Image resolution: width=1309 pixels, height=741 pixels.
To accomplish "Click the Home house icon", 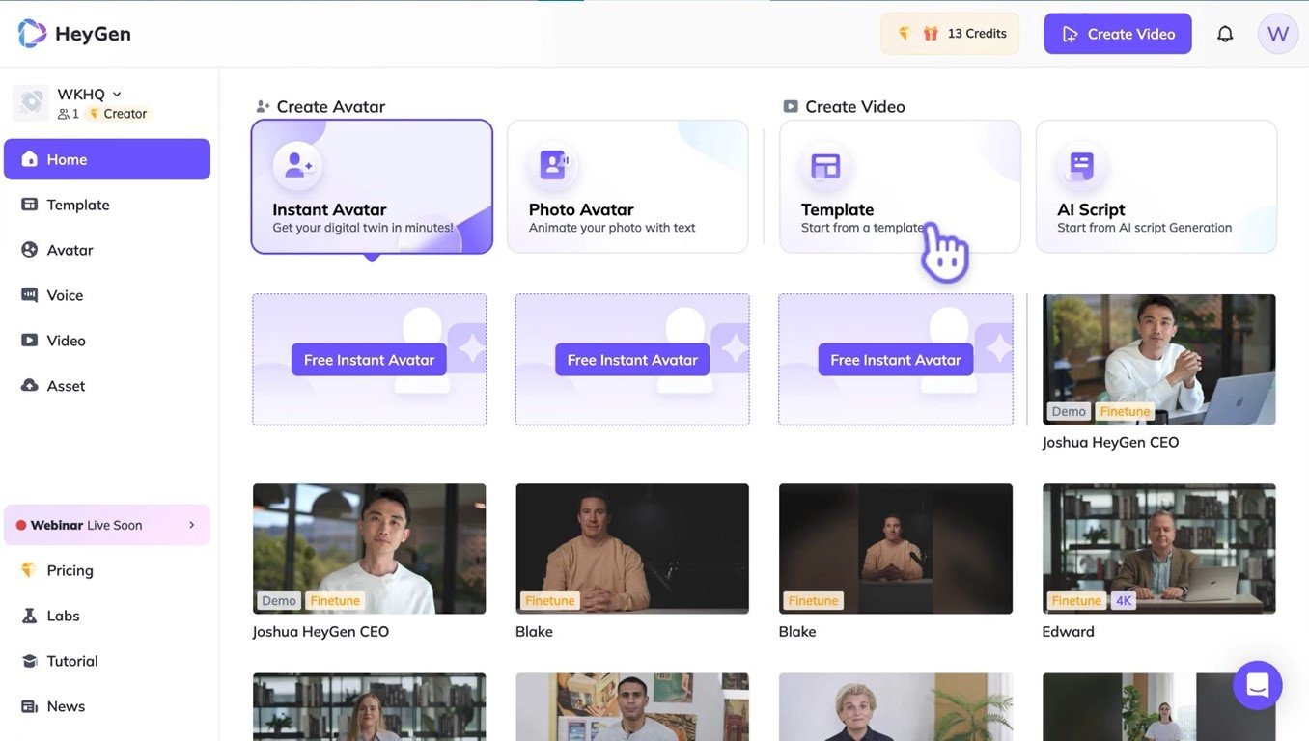I will (29, 159).
